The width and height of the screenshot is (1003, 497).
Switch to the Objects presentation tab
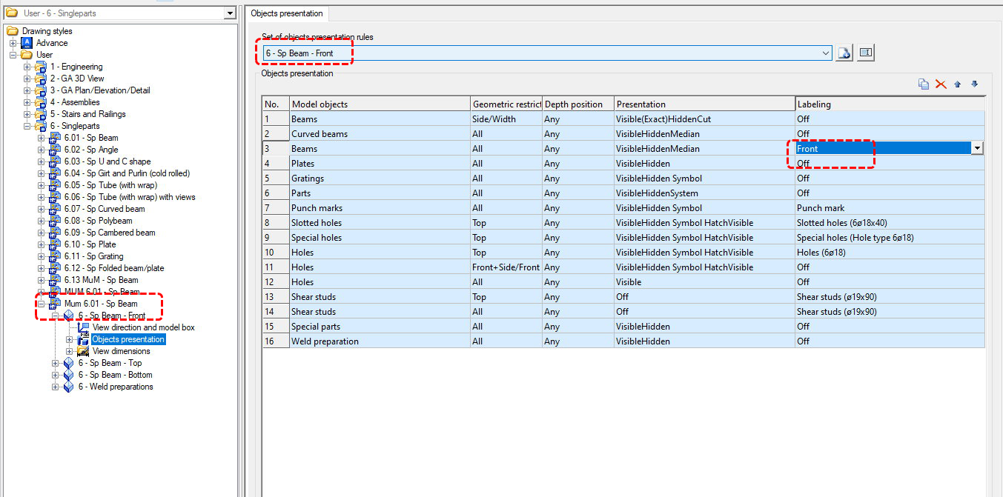point(286,13)
